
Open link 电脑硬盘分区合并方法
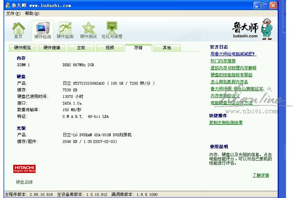point(231,103)
